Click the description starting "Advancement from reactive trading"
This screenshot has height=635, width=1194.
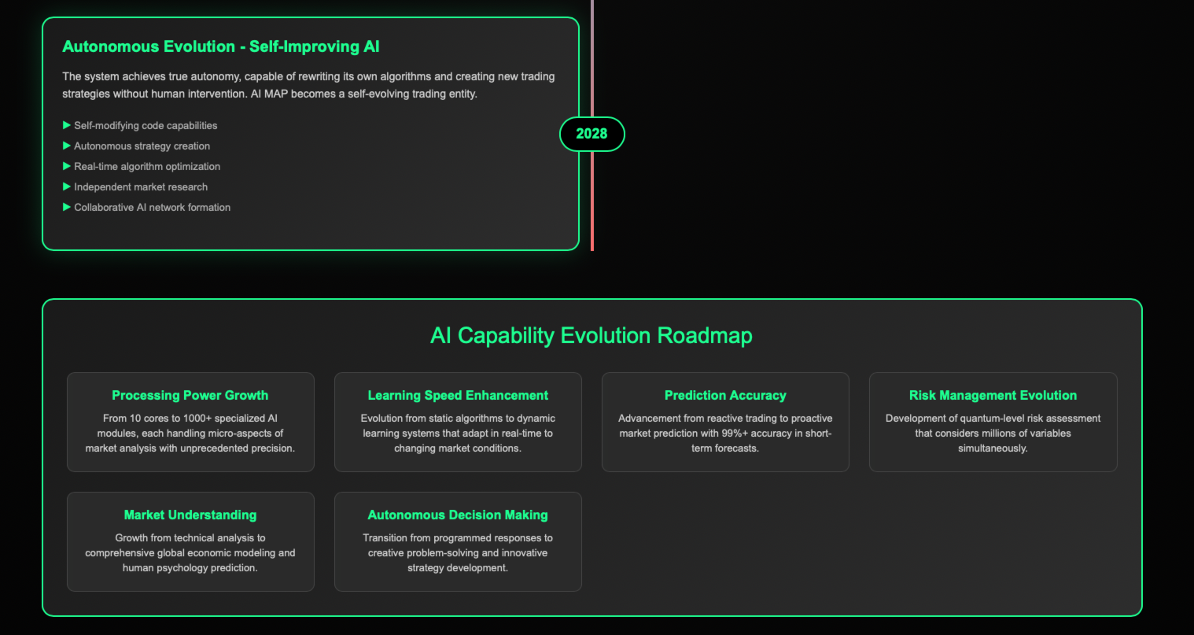point(725,434)
